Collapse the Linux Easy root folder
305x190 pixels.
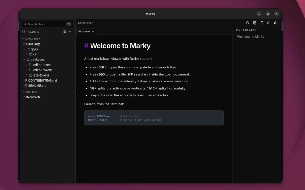[x=24, y=44]
